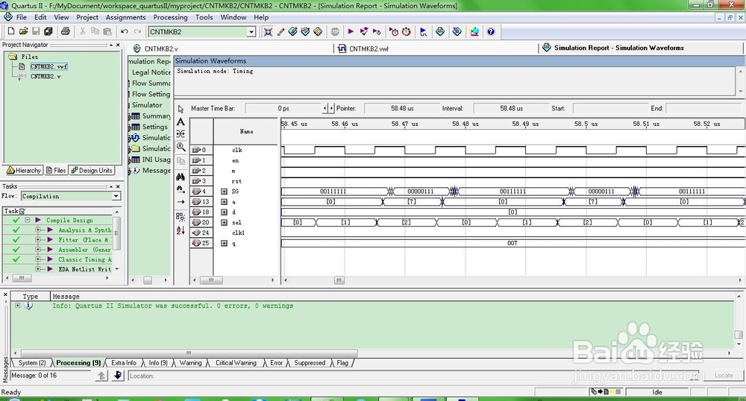
Task: Step Master Time Bar forward arrow
Action: pos(332,108)
